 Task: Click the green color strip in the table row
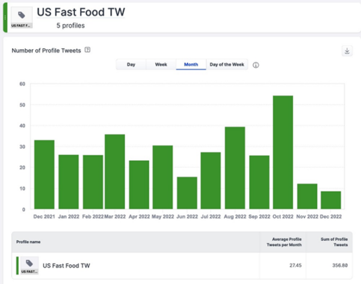coord(17,265)
